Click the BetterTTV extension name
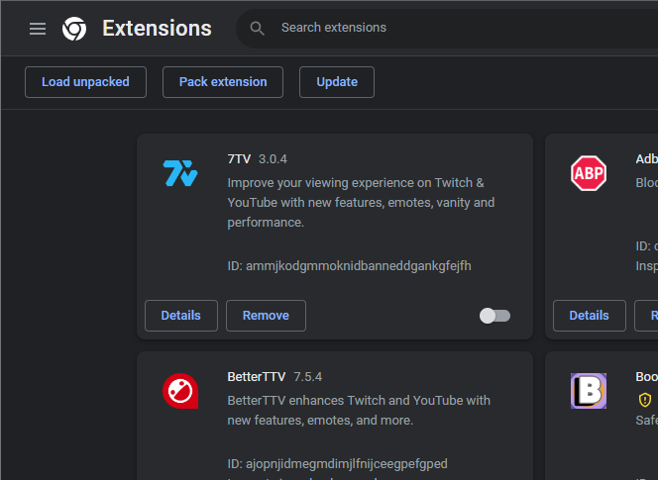Viewport: 658px width, 480px height. point(257,377)
